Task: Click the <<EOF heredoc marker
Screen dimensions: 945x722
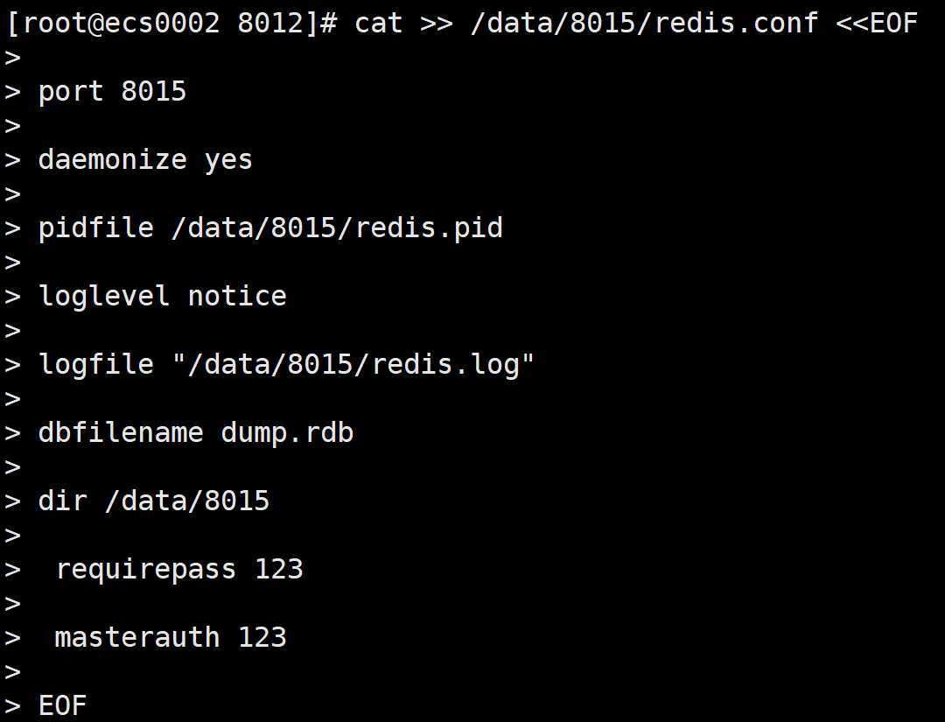Action: (876, 23)
